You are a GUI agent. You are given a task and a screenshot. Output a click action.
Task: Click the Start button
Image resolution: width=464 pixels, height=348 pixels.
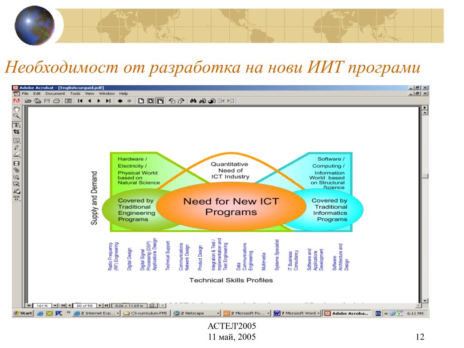pos(23,313)
